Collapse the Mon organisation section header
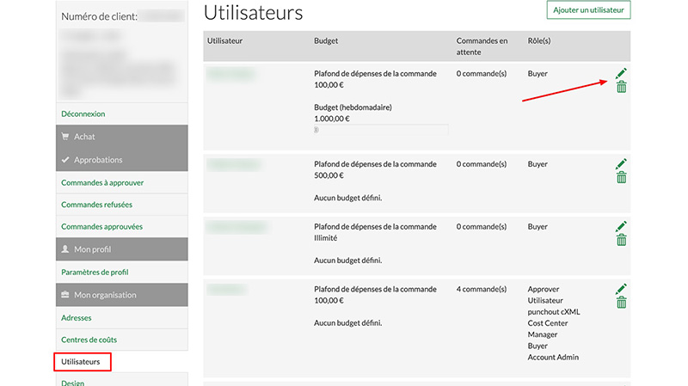This screenshot has height=386, width=688. coord(121,295)
